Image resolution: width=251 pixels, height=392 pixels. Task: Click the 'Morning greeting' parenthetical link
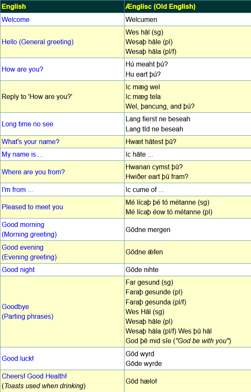(x=29, y=235)
